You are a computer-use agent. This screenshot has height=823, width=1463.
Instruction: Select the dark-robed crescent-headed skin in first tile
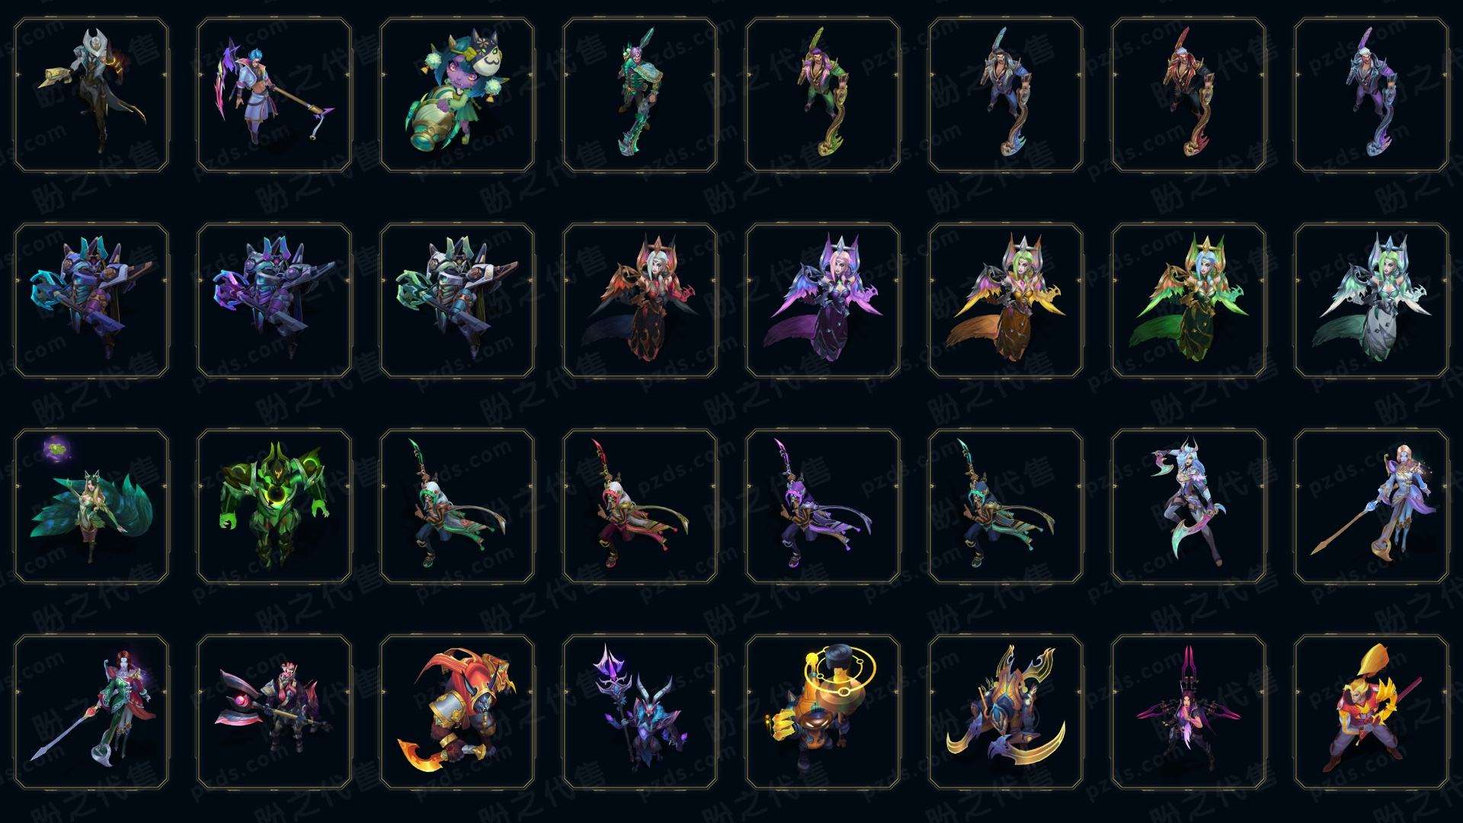(91, 95)
